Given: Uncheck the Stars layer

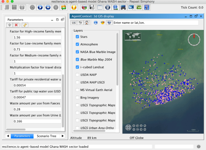Looking at the screenshot, I should [x=78, y=36].
